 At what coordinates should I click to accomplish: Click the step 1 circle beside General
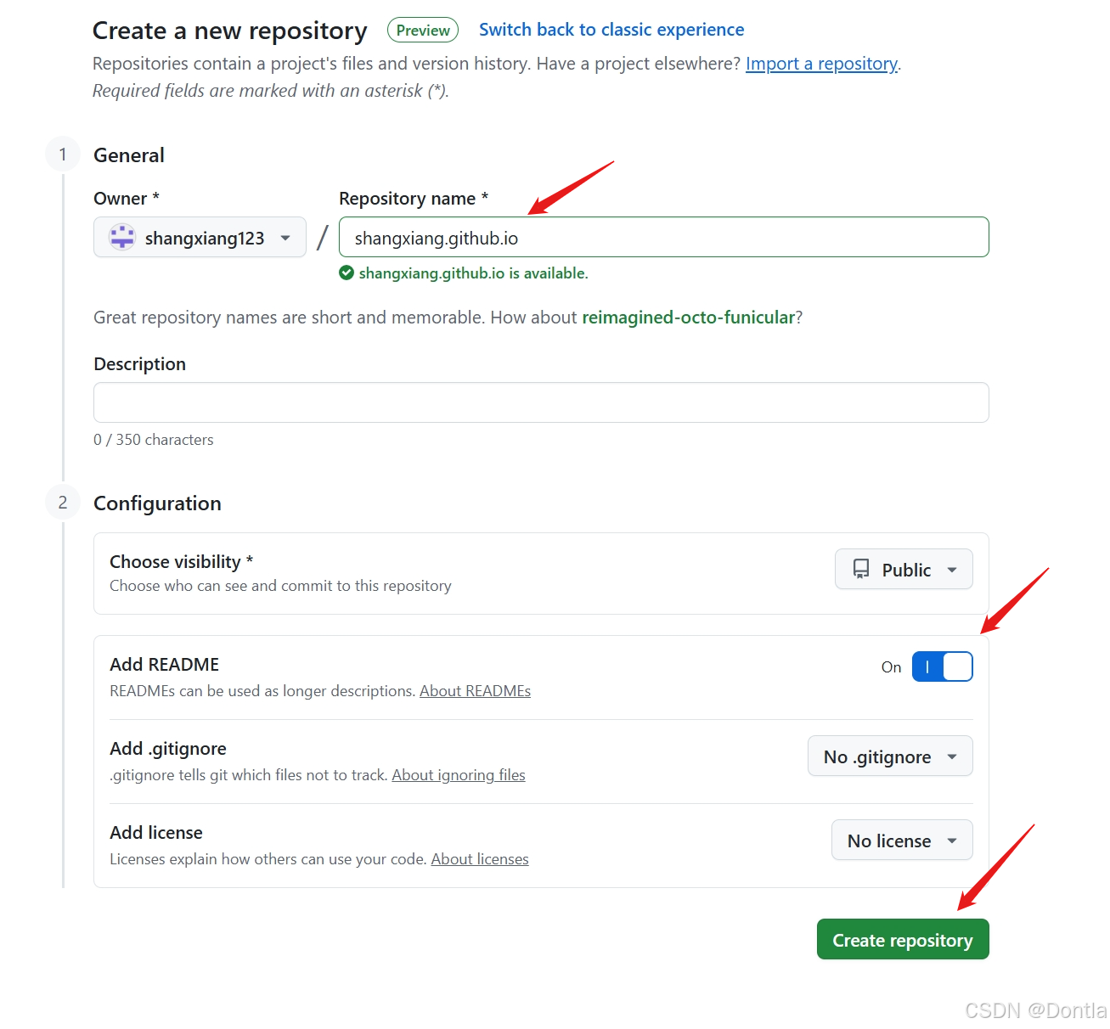point(62,154)
